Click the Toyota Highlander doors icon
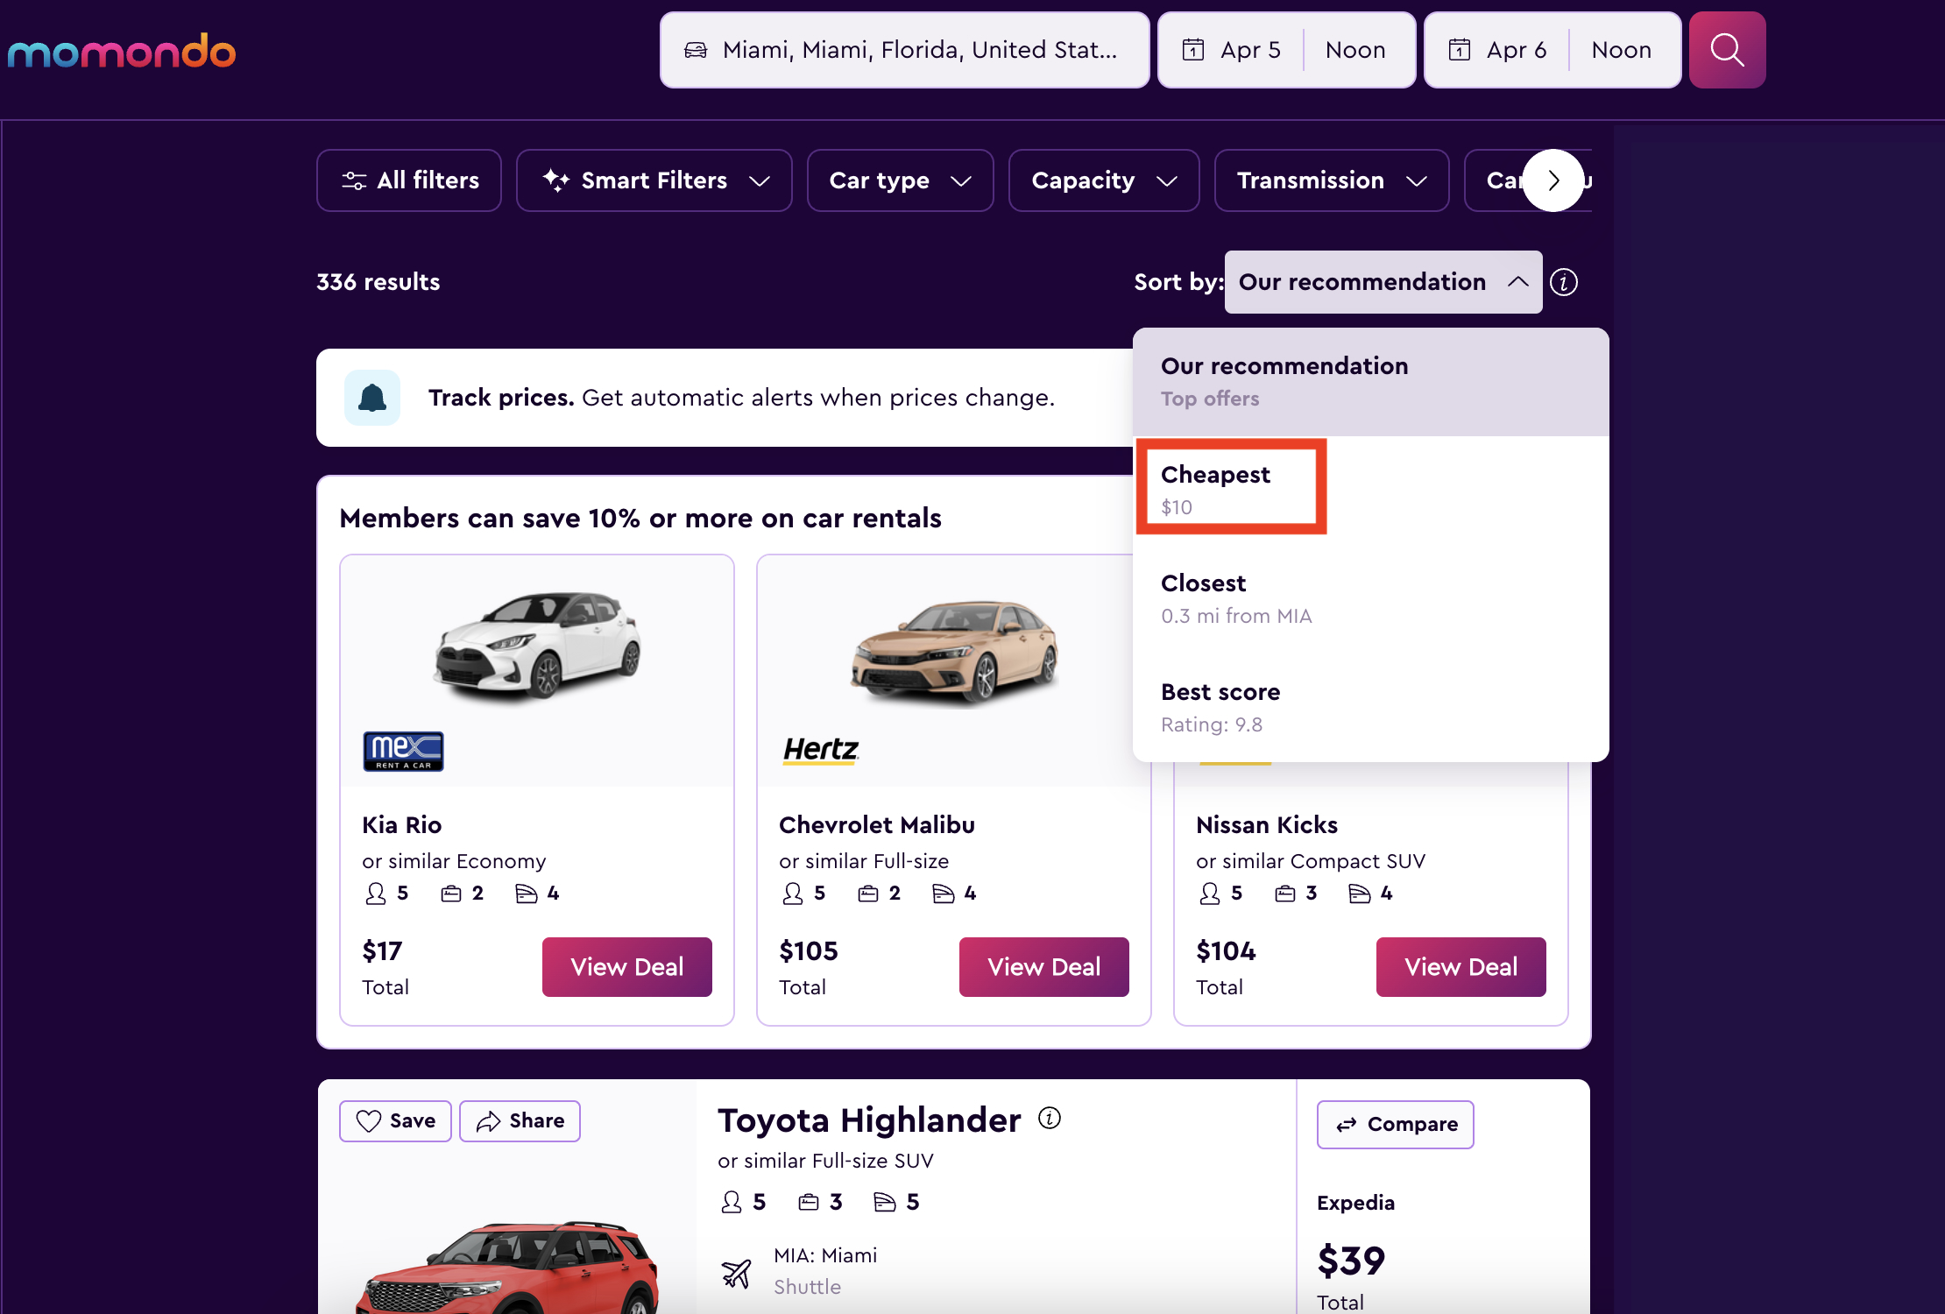The width and height of the screenshot is (1945, 1314). [885, 1202]
